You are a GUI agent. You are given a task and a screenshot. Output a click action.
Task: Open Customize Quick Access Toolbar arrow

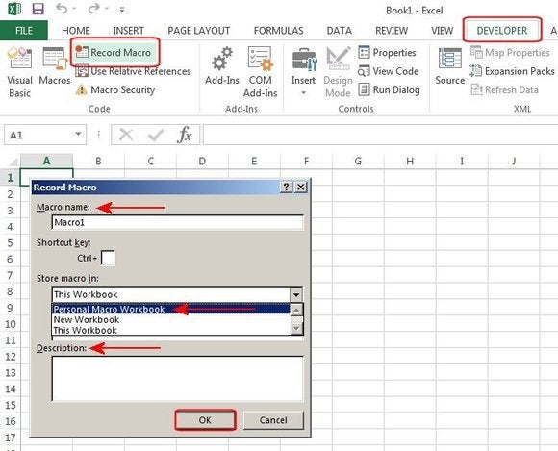pos(122,10)
